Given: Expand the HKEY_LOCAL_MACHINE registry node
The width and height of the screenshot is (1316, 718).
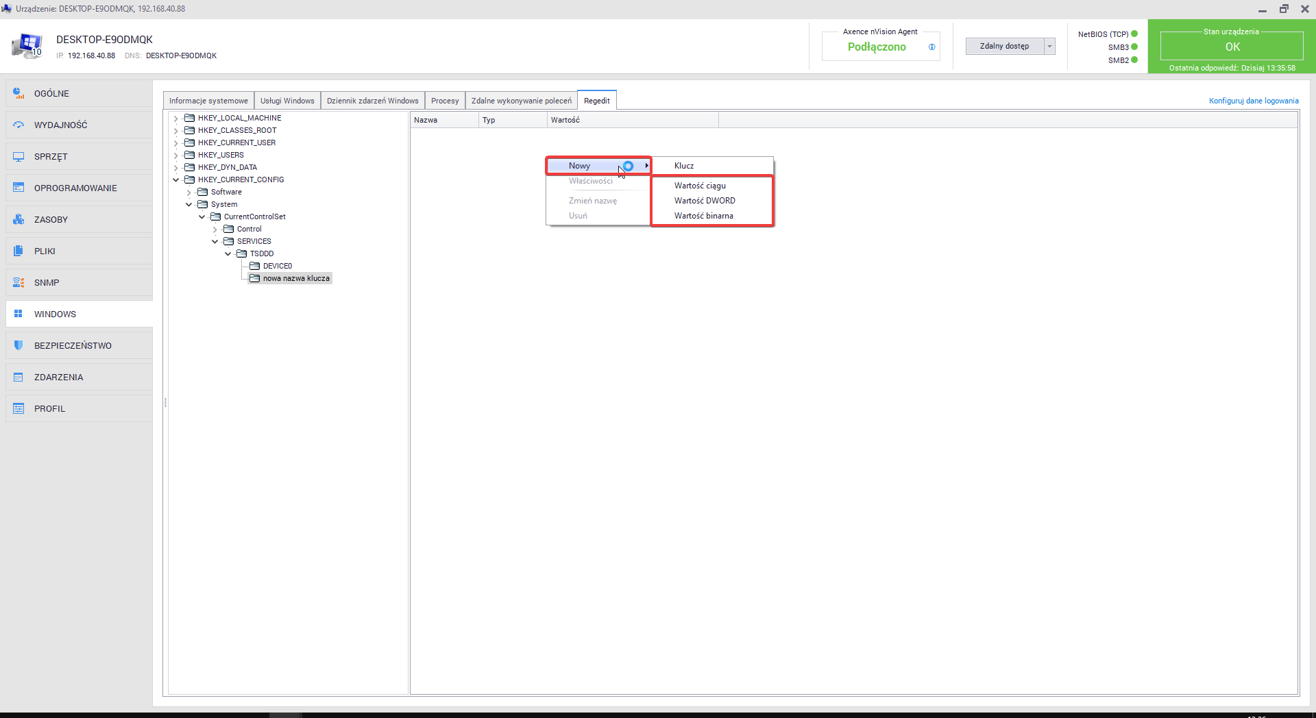Looking at the screenshot, I should 176,119.
